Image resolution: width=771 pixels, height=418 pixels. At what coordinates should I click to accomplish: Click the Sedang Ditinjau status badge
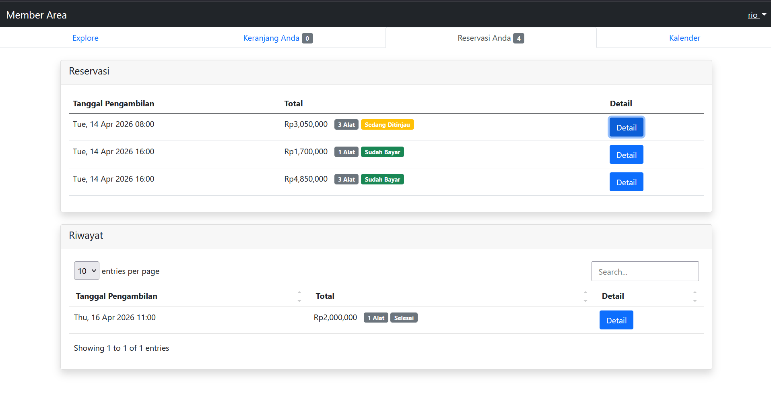tap(387, 124)
